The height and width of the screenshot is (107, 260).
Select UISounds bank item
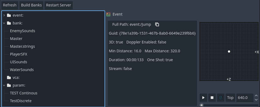pos(19,62)
